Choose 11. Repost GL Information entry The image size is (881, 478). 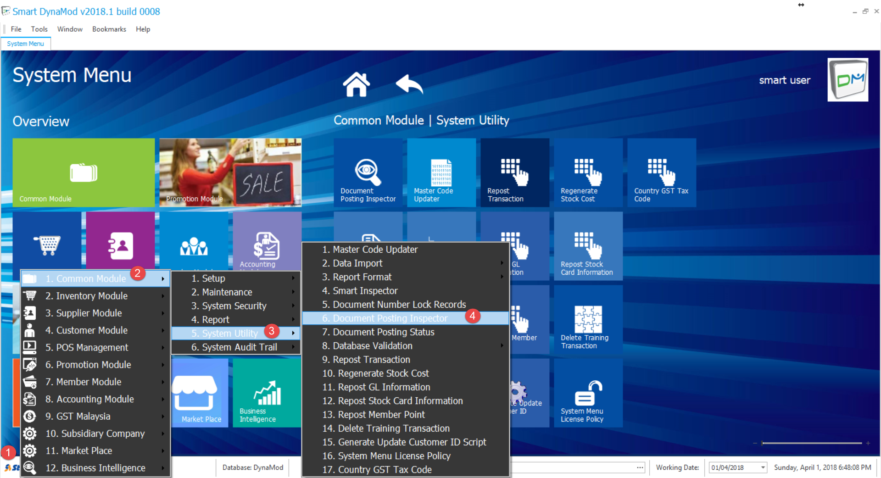[406, 387]
